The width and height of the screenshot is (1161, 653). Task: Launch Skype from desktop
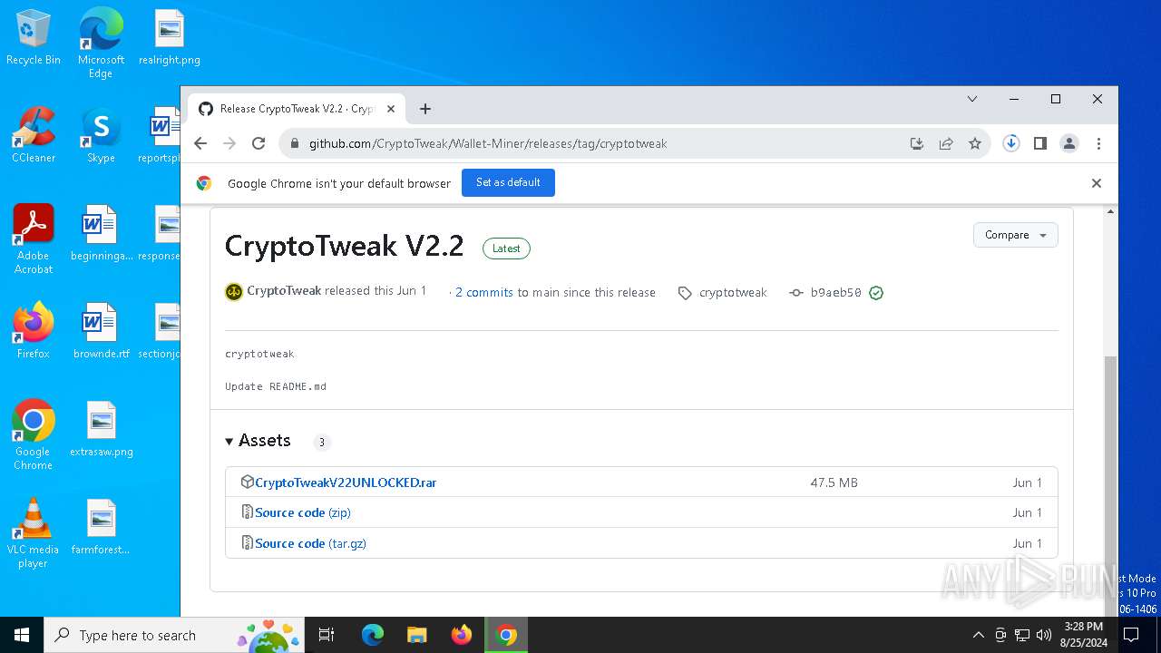101,135
